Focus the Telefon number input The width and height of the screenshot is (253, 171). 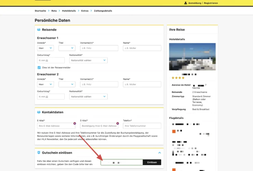tap(142, 126)
